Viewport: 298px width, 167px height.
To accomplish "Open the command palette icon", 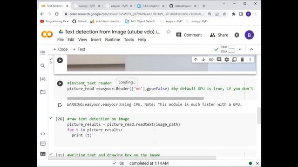I will click(43, 144).
